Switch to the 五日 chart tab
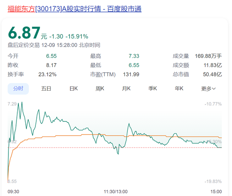232x196 pixels. 46,89
